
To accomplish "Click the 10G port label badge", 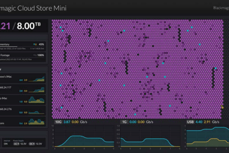I will [58, 122].
